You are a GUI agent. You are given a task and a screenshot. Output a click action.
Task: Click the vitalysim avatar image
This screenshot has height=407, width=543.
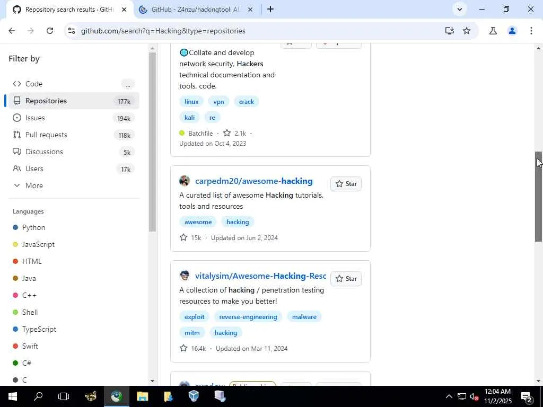pos(185,276)
